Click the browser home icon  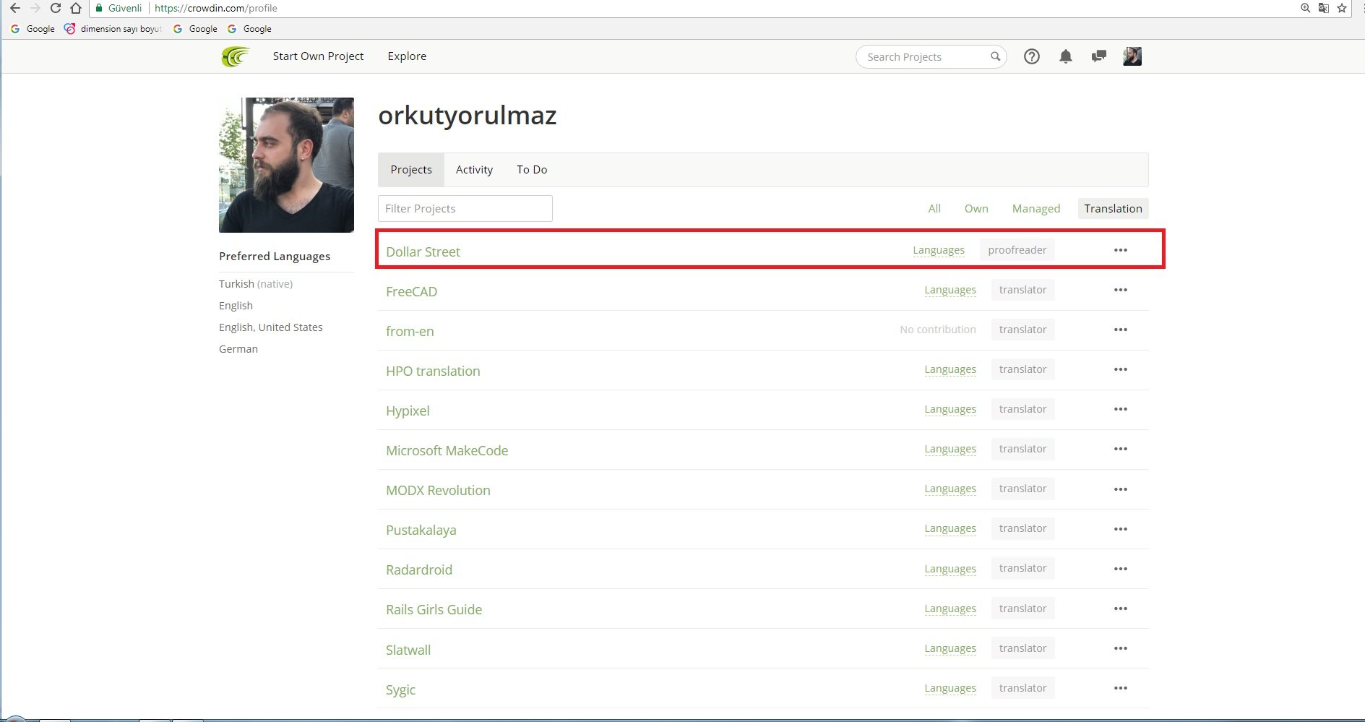click(x=76, y=9)
